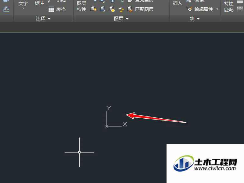Click the layer Unisolate icon
244x183 pixels.
(102, 9)
